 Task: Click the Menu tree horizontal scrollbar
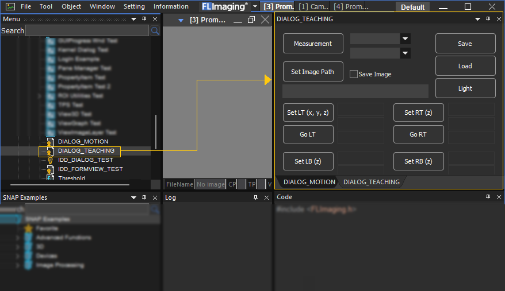(70, 185)
